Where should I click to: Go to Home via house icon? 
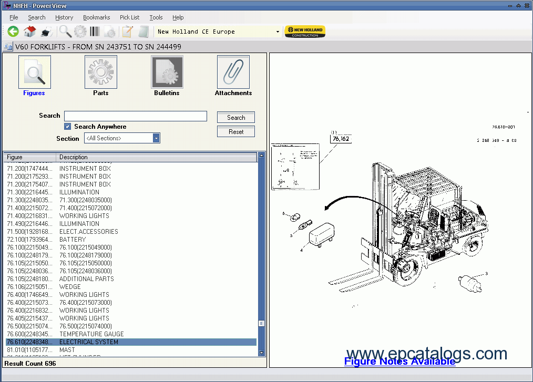tap(29, 32)
